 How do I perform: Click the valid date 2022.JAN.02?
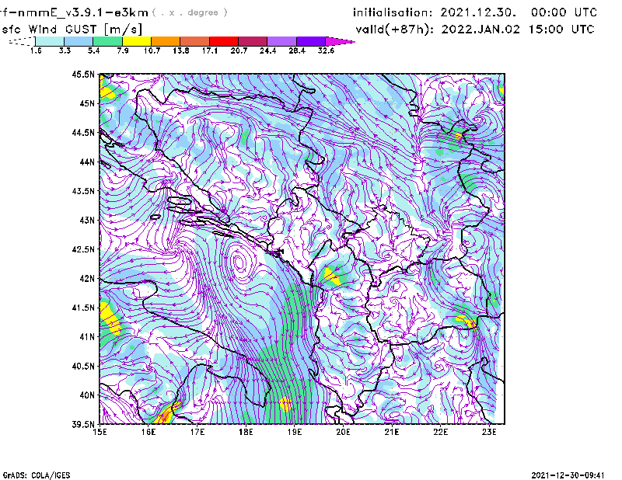(x=480, y=30)
